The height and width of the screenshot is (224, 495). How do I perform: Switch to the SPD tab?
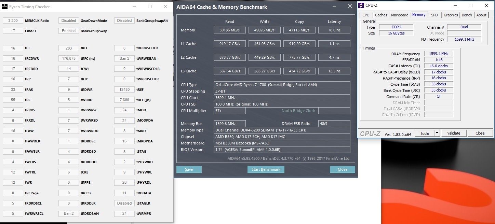(x=434, y=15)
